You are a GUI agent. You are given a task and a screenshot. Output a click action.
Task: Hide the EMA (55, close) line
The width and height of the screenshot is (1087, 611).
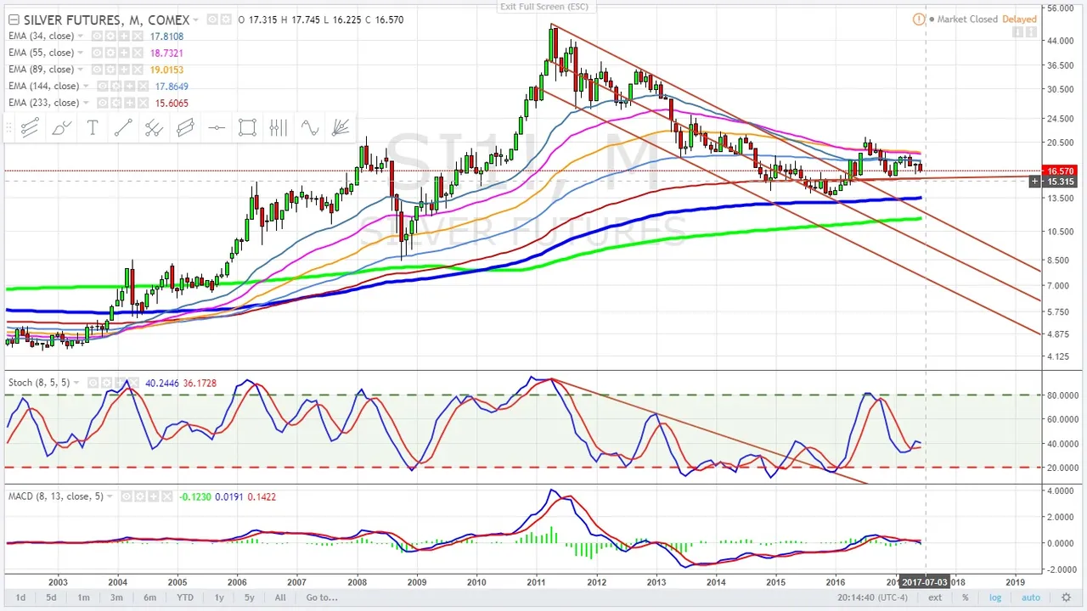[97, 53]
